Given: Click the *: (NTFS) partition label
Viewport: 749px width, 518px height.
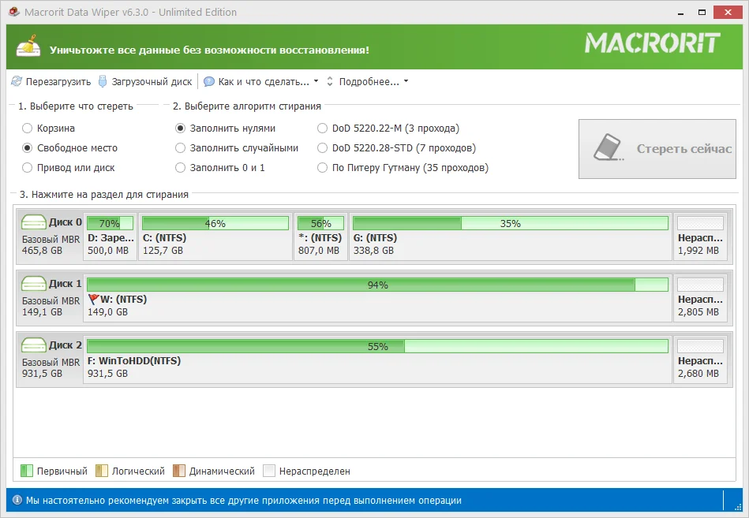Looking at the screenshot, I should (x=320, y=237).
